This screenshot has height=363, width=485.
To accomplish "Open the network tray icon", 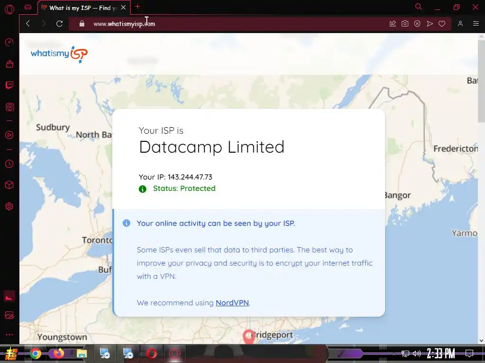I will tap(405, 354).
